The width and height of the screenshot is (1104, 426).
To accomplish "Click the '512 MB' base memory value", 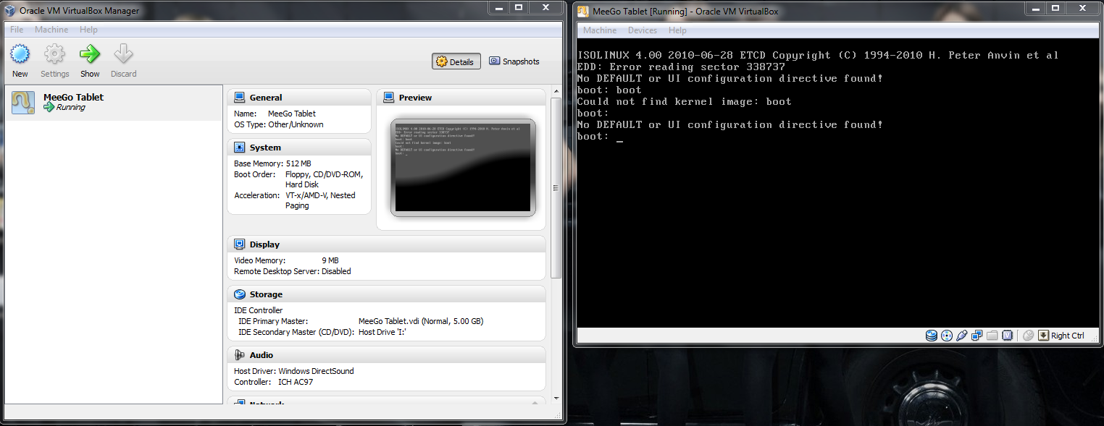I will pyautogui.click(x=298, y=163).
